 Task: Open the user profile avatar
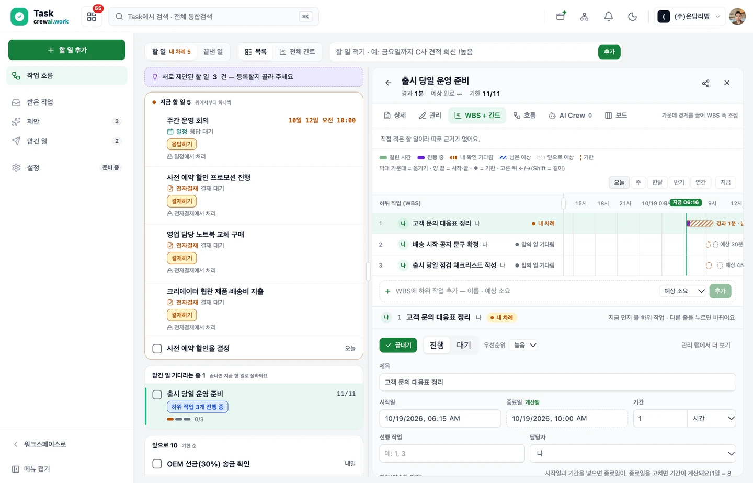tap(737, 17)
